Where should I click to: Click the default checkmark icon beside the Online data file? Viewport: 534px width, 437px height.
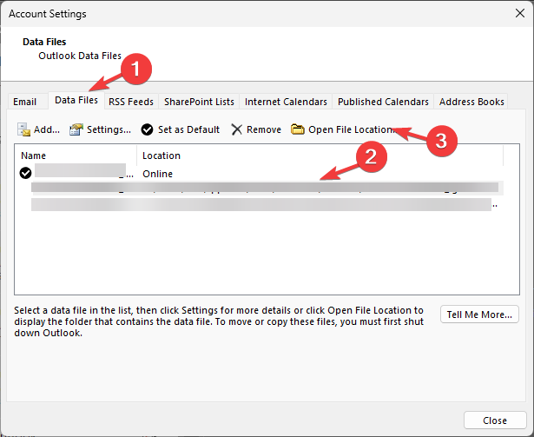pos(25,173)
